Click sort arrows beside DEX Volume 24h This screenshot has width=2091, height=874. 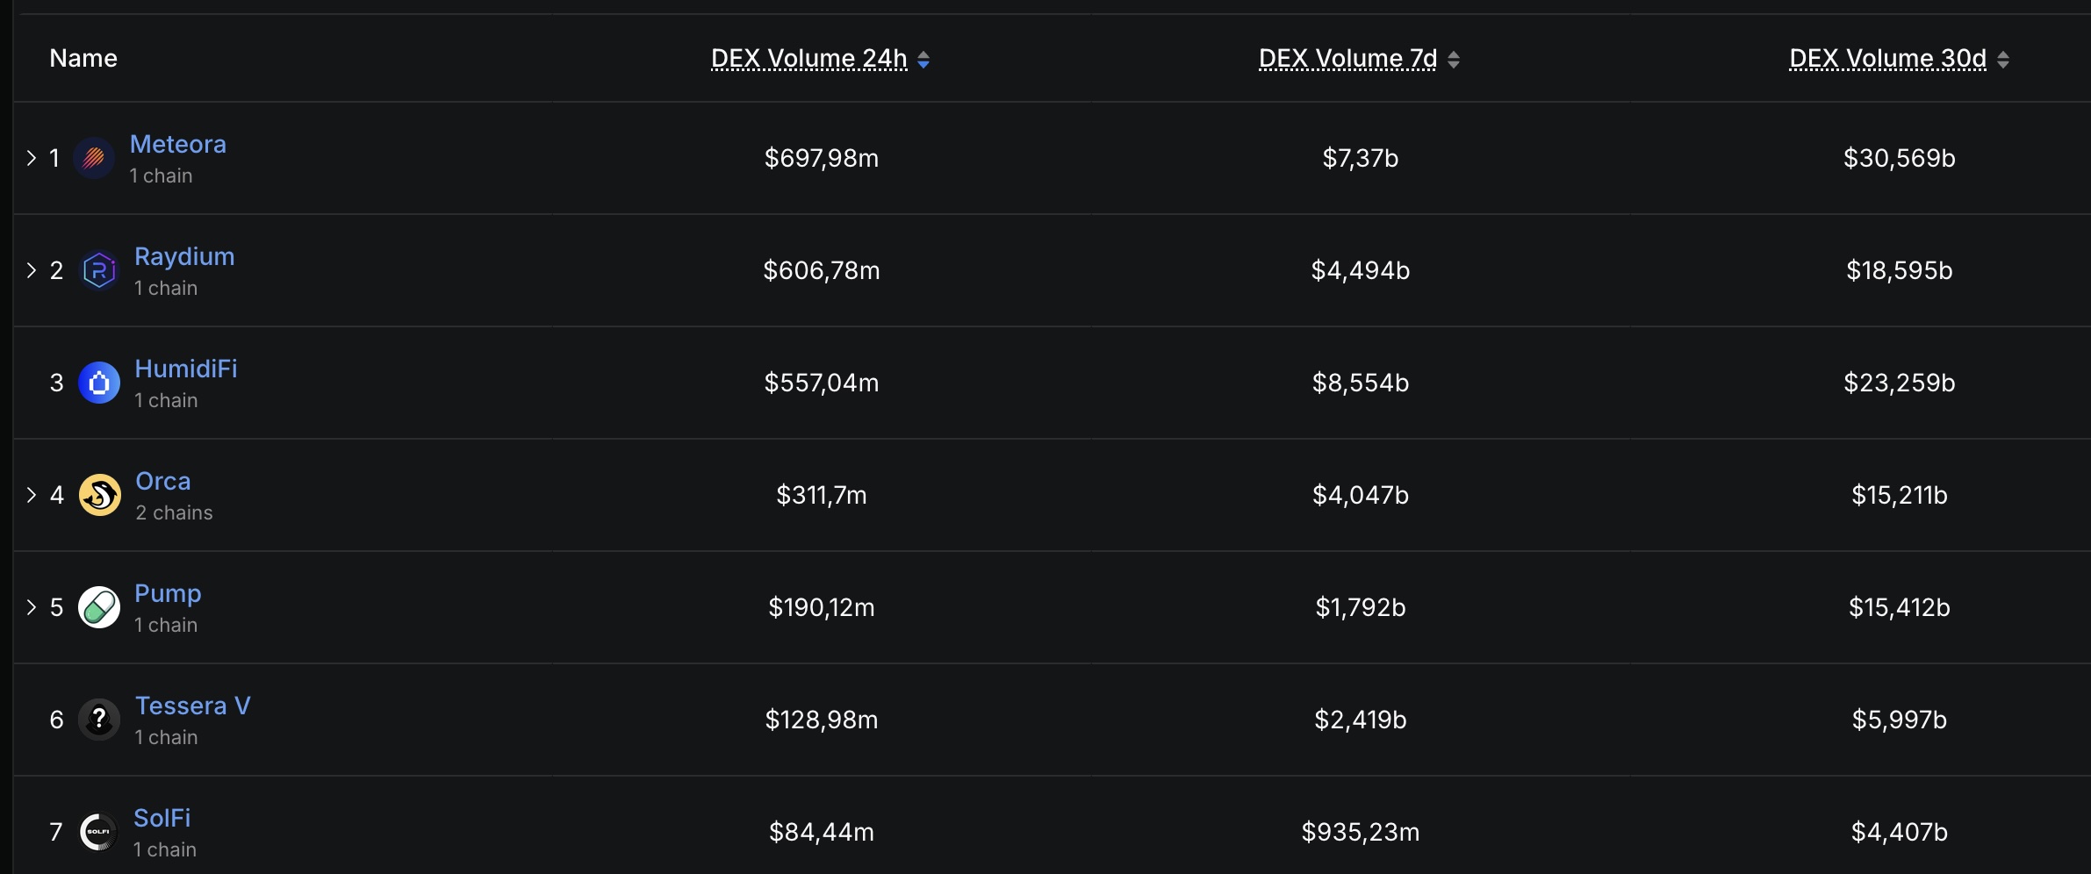pos(923,60)
